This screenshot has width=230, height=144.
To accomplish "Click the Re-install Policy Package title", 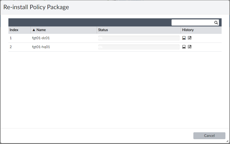I will tap(36, 7).
